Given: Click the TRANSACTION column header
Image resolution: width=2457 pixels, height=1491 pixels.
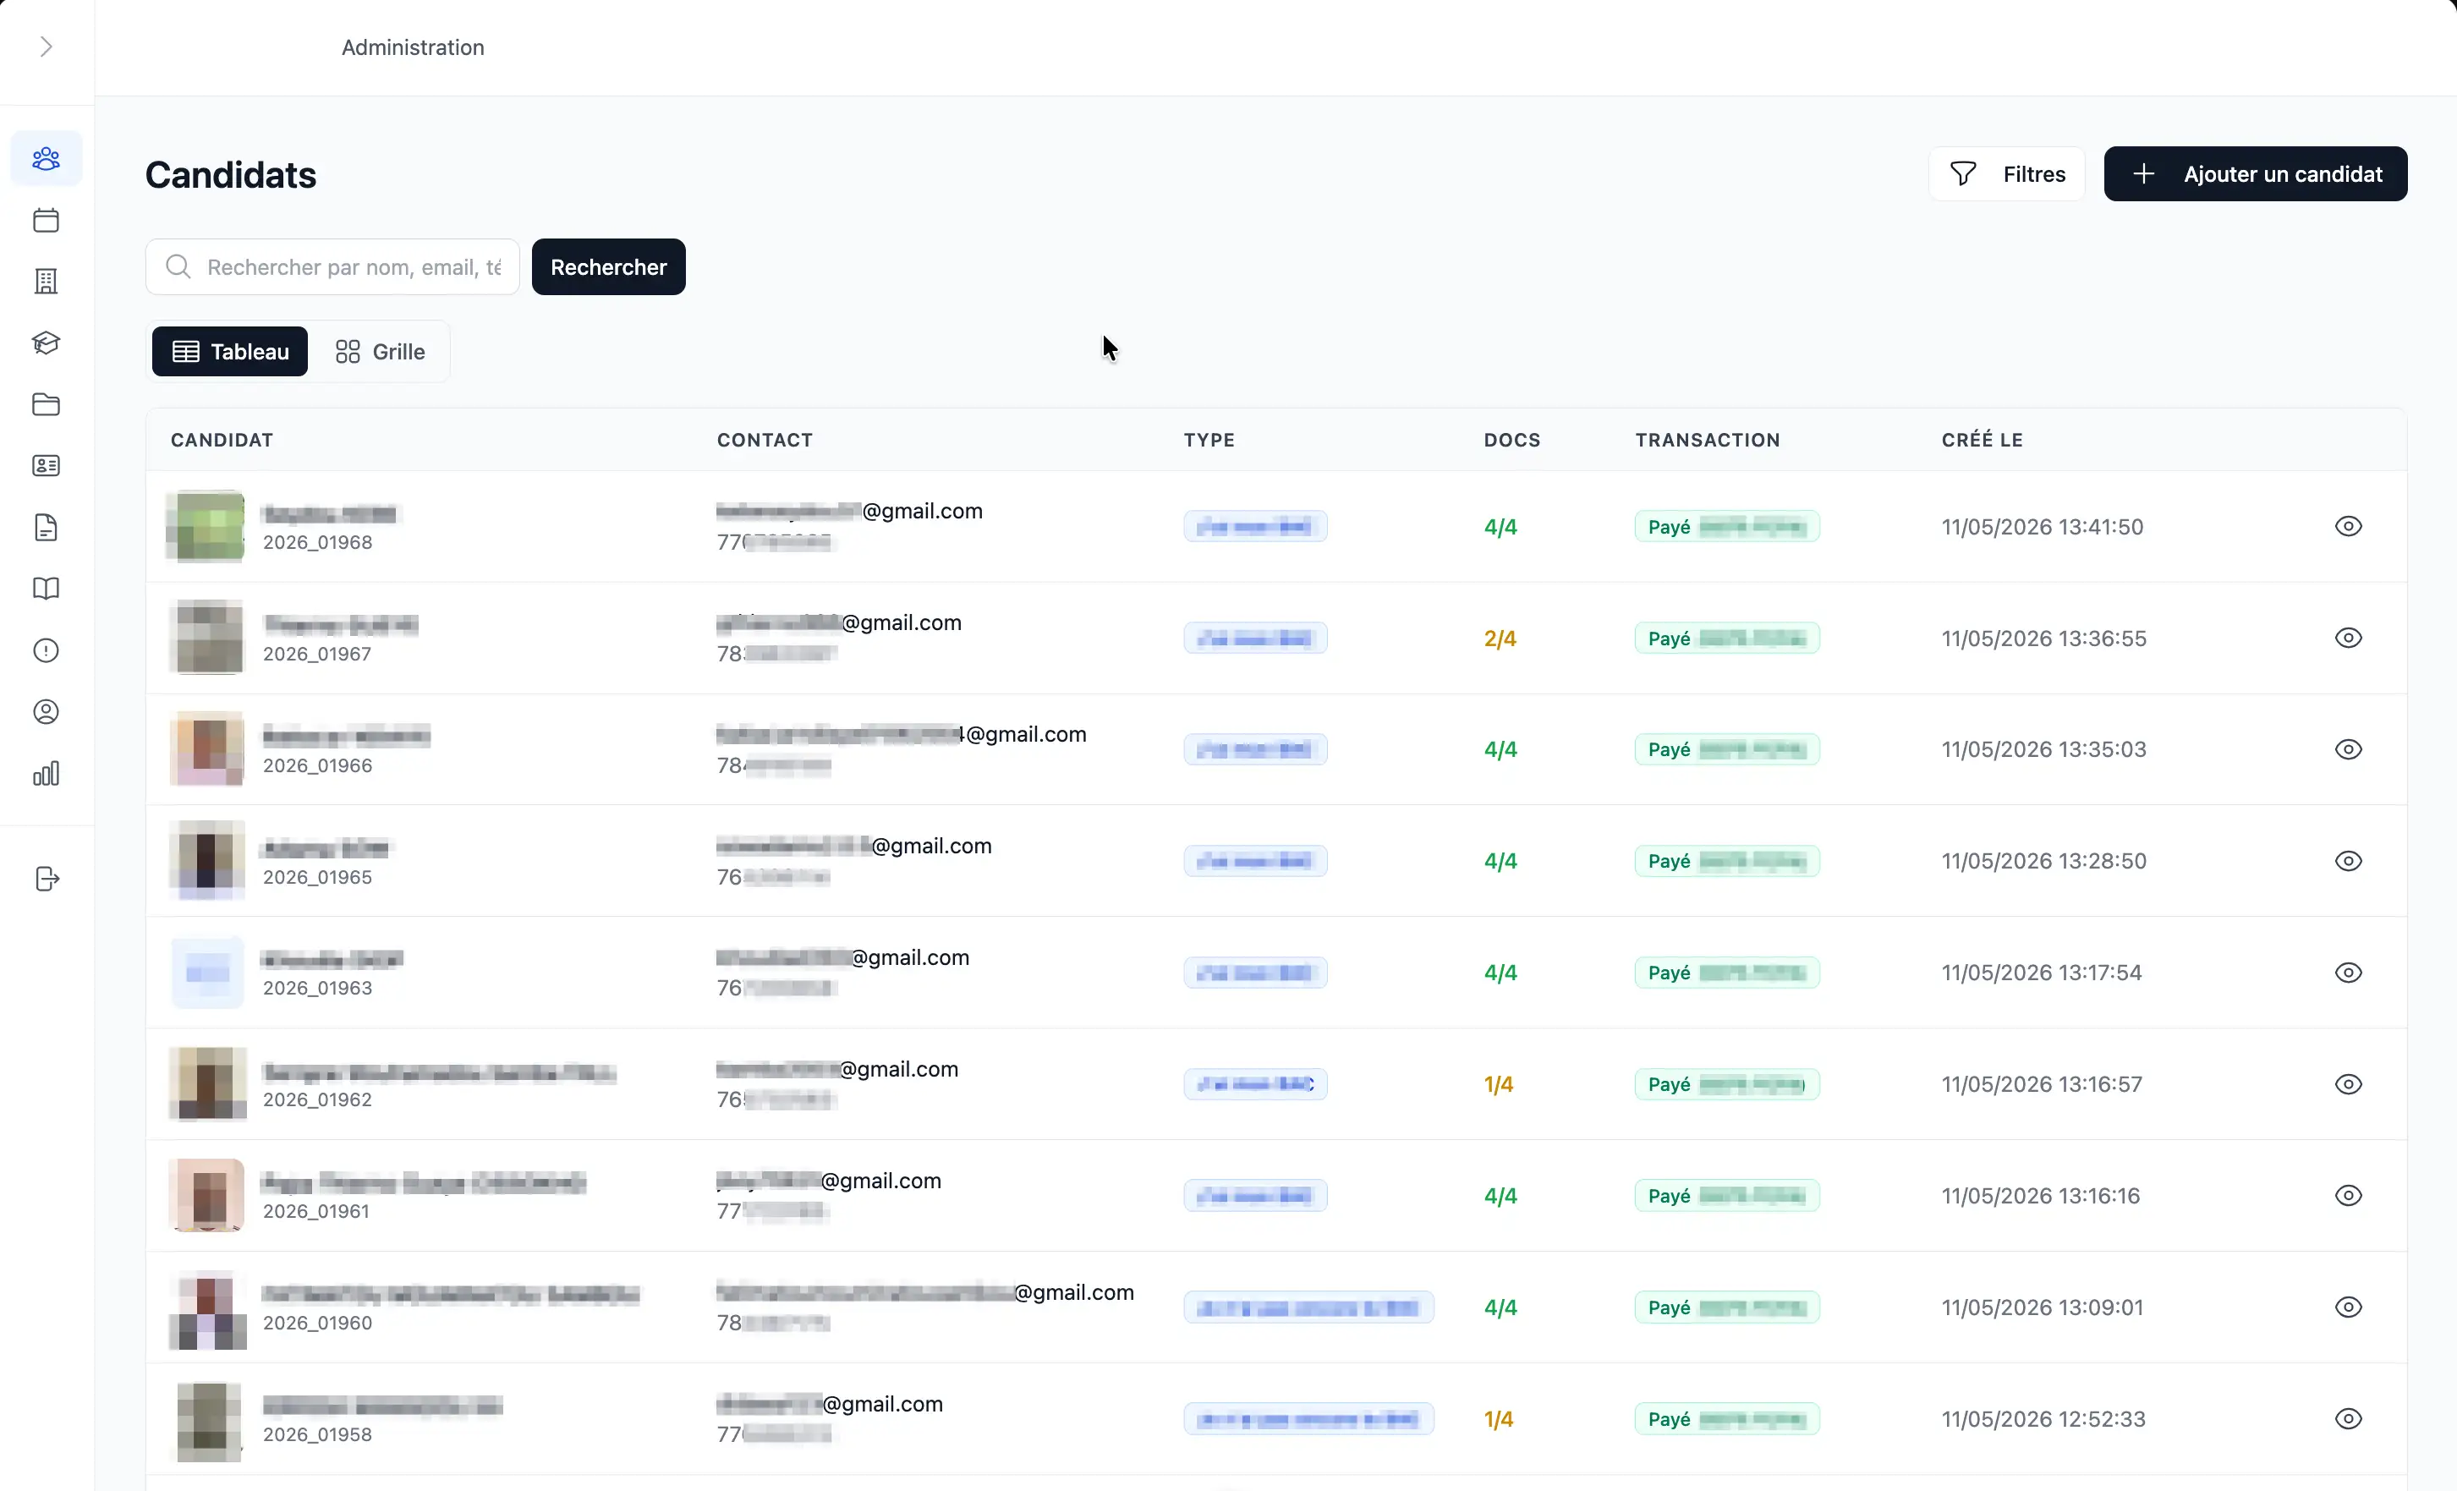Looking at the screenshot, I should [x=1707, y=440].
